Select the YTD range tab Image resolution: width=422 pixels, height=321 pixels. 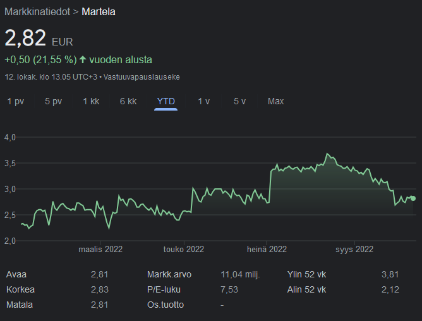[x=166, y=101]
